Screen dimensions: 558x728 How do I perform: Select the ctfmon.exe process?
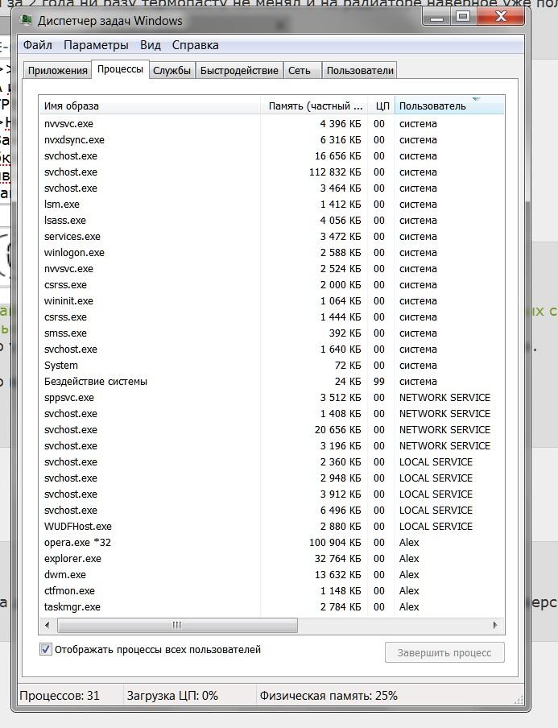(x=271, y=590)
